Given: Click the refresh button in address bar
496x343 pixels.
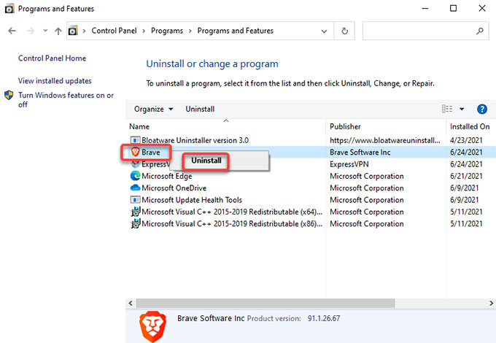Looking at the screenshot, I should click(x=344, y=31).
